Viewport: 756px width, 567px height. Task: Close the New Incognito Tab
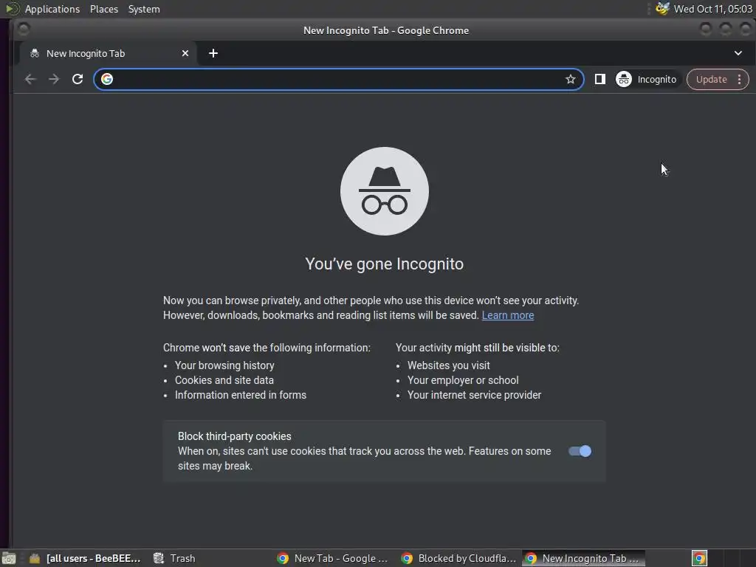[185, 53]
